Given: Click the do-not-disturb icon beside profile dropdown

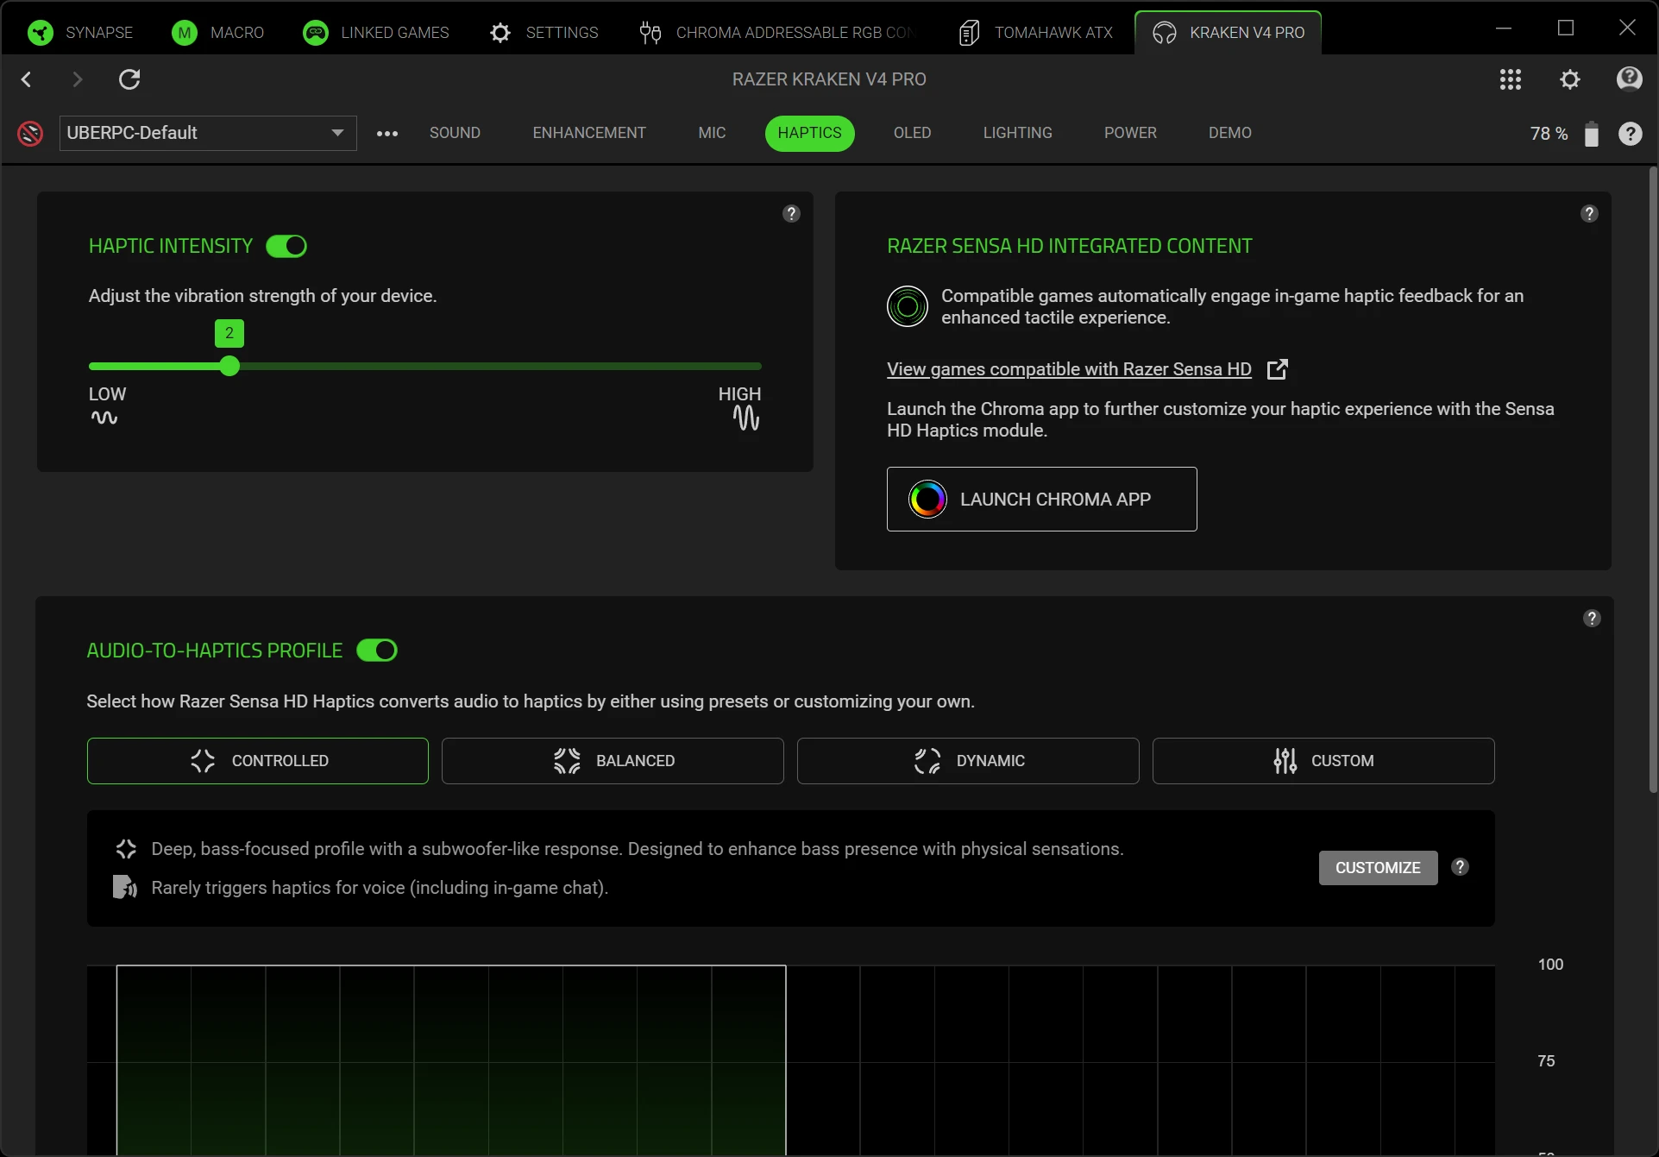Looking at the screenshot, I should pyautogui.click(x=30, y=134).
